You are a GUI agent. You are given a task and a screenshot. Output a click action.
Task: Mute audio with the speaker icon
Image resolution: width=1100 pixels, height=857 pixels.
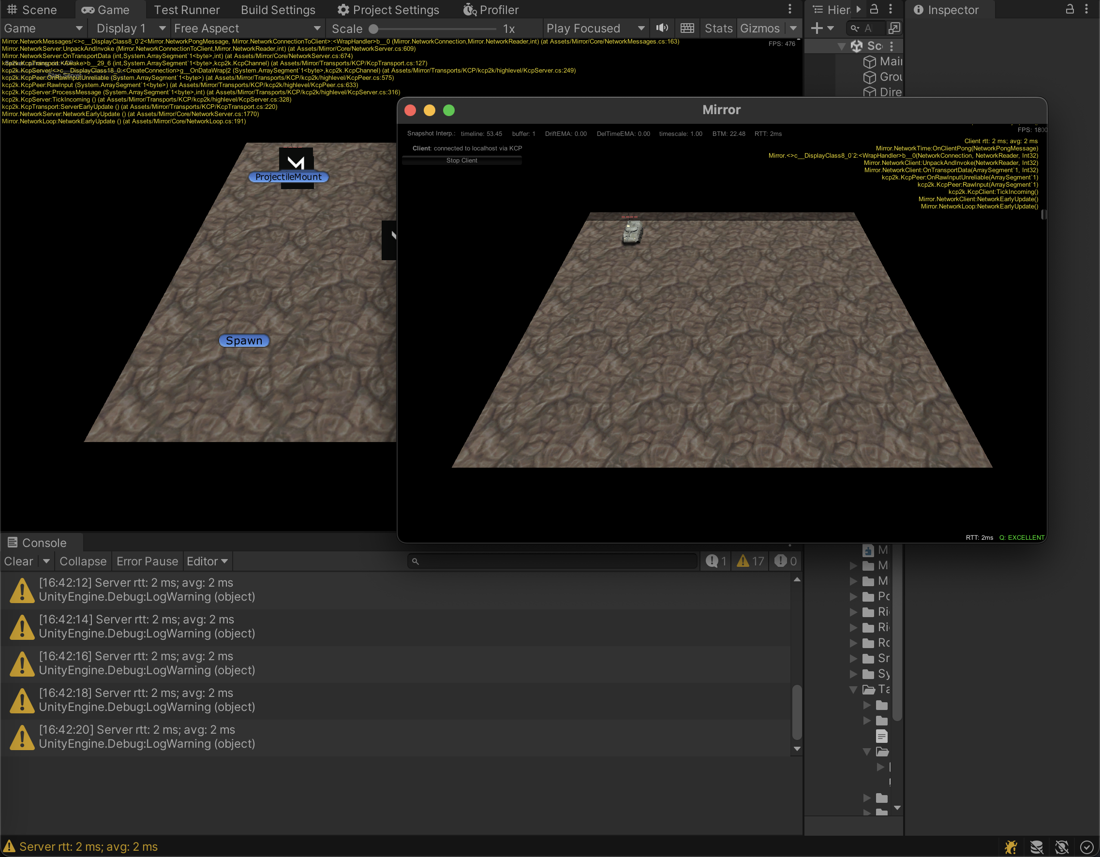(662, 28)
